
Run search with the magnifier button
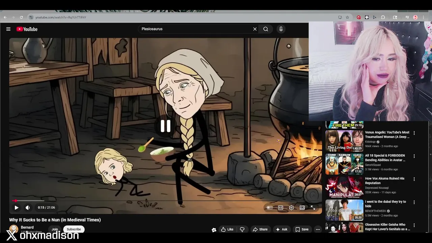tap(266, 29)
